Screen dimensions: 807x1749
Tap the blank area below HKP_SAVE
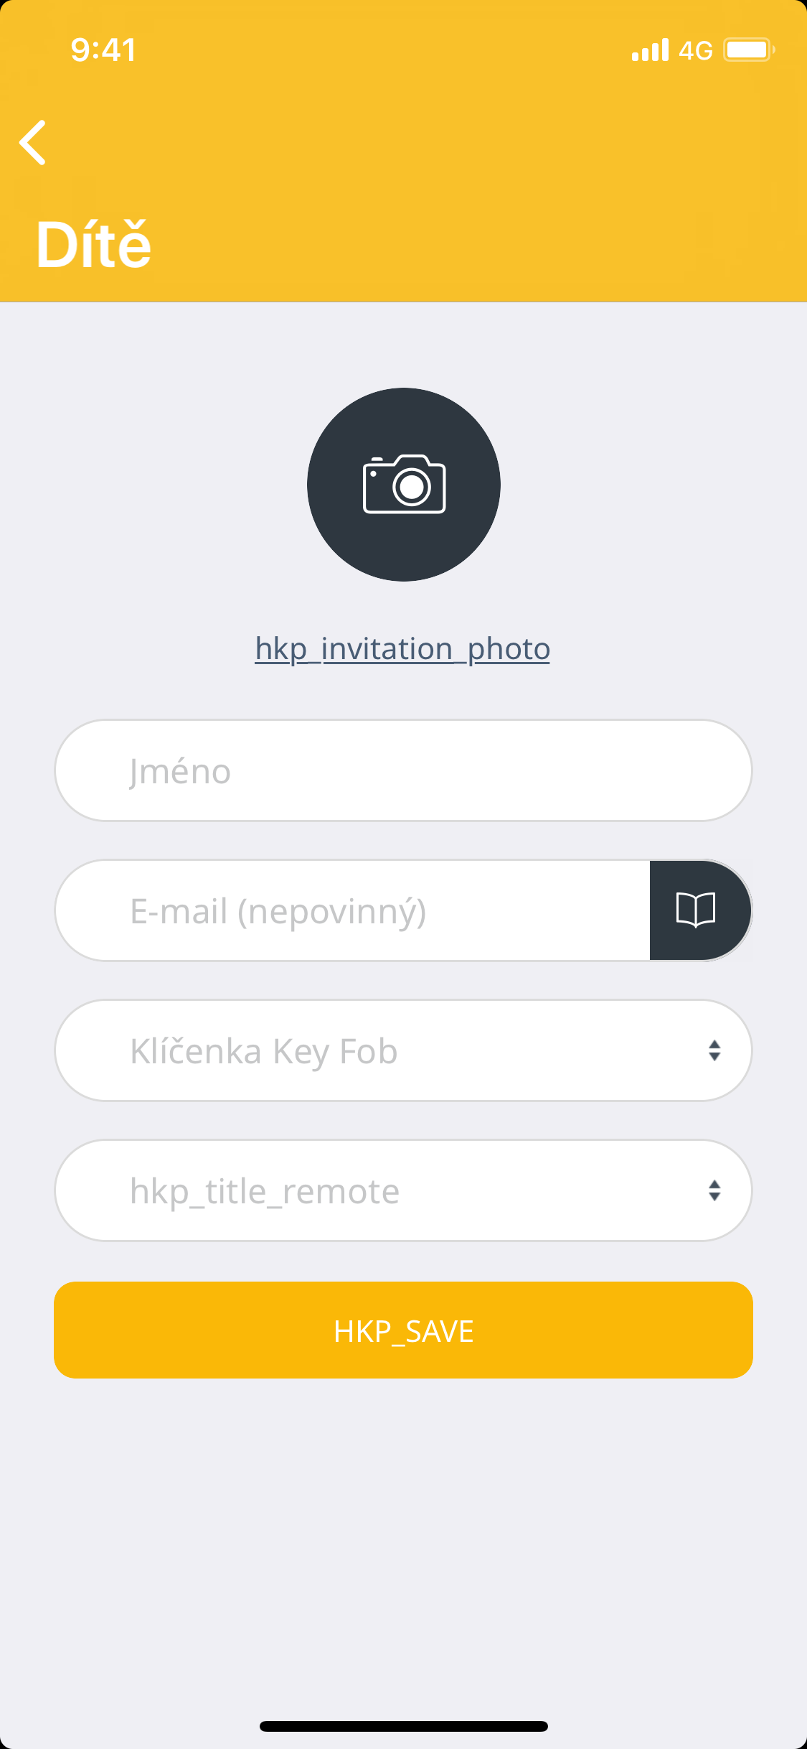pyautogui.click(x=403, y=1544)
